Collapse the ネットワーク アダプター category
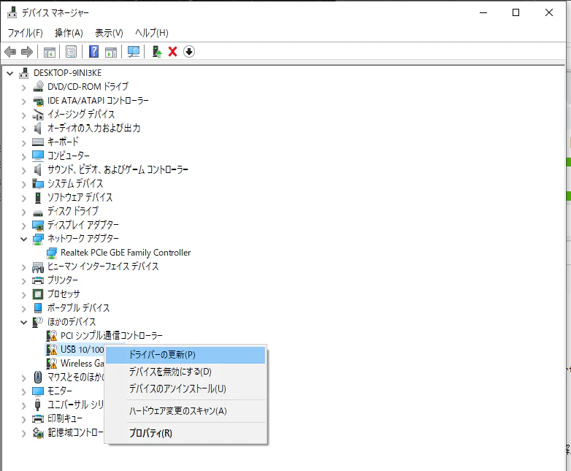 23,240
